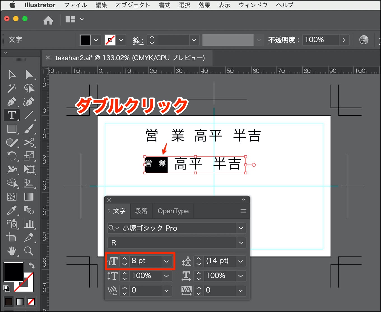
Task: Select the Rotate tool
Action: [x=12, y=156]
